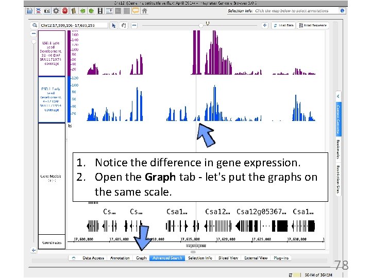Open the Selection Info tab
The width and height of the screenshot is (371, 278).
[200, 258]
